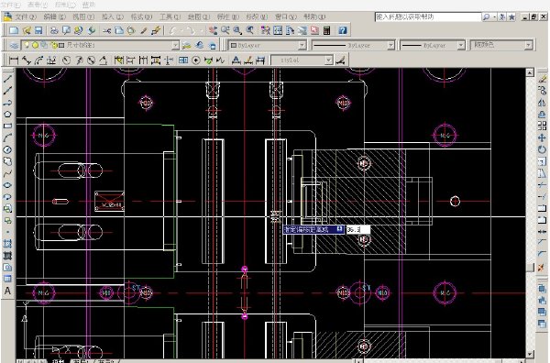Select the Circle draw tool
550x363 pixels.
click(x=7, y=149)
